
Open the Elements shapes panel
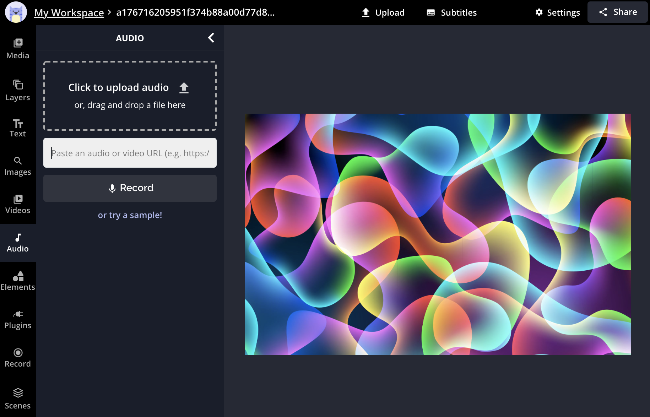click(18, 281)
